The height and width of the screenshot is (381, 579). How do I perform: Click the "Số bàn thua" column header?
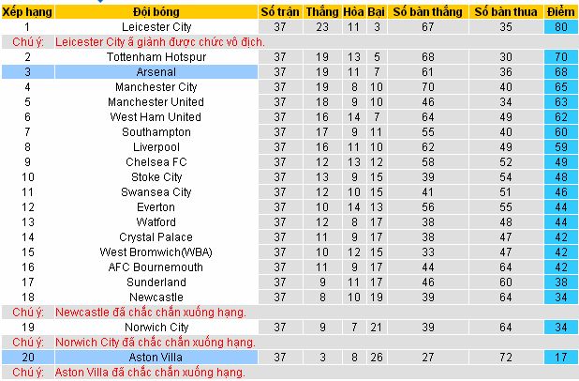505,11
